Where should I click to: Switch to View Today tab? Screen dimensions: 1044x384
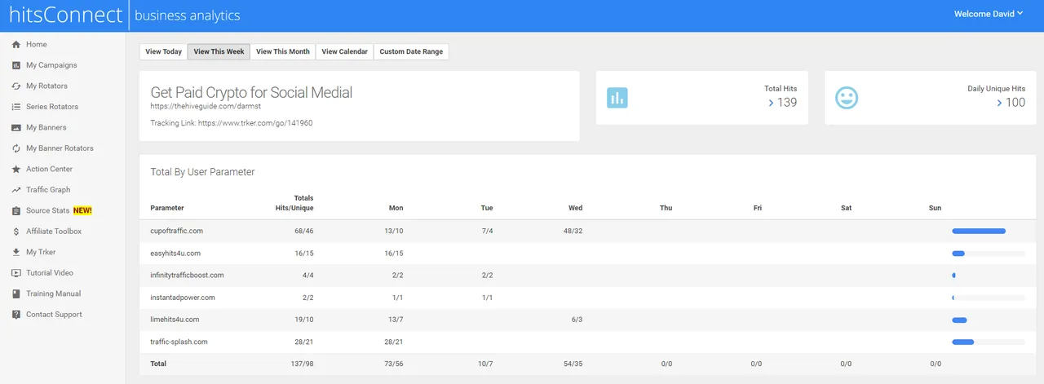tap(163, 51)
